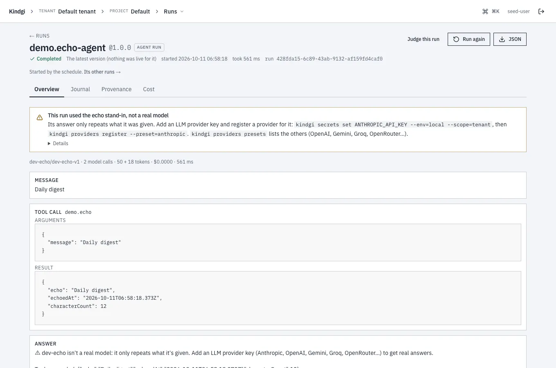Click the AGENT RUN badge
556x368 pixels.
(149, 47)
